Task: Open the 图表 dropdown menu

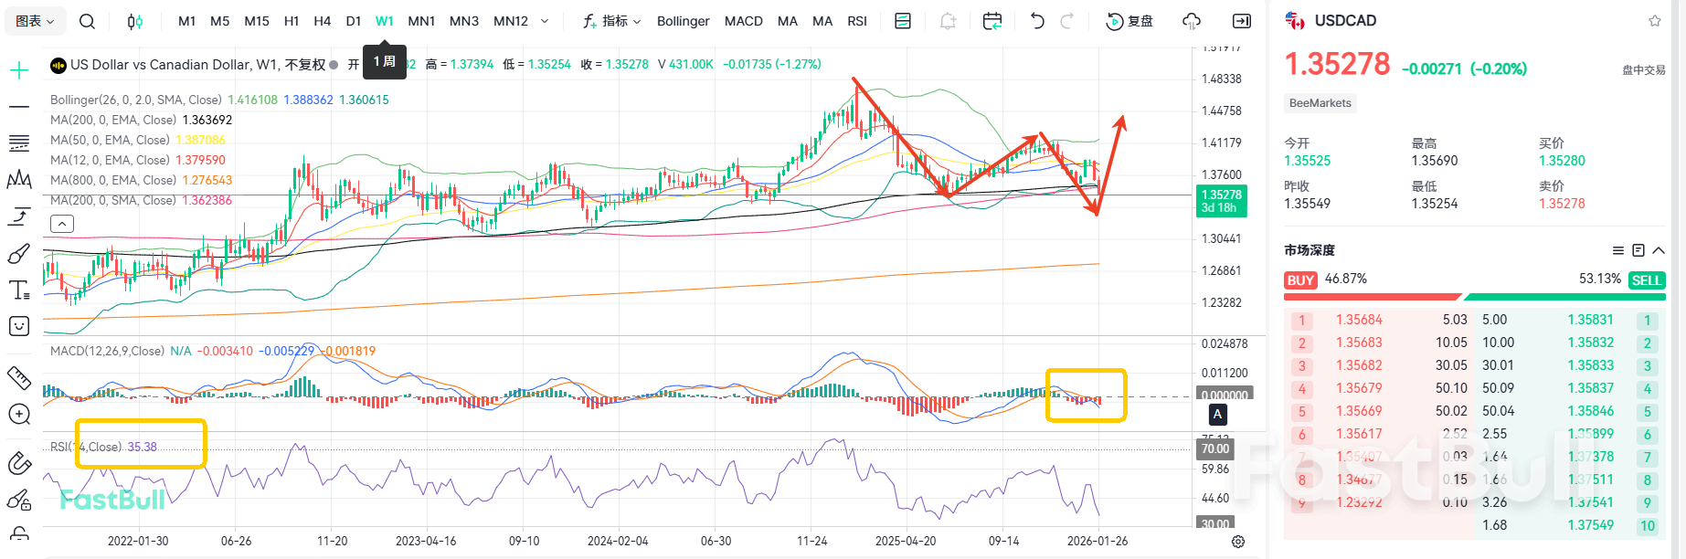Action: pos(36,21)
